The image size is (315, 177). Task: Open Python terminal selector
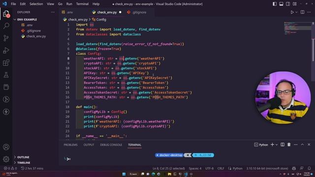(x=261, y=145)
